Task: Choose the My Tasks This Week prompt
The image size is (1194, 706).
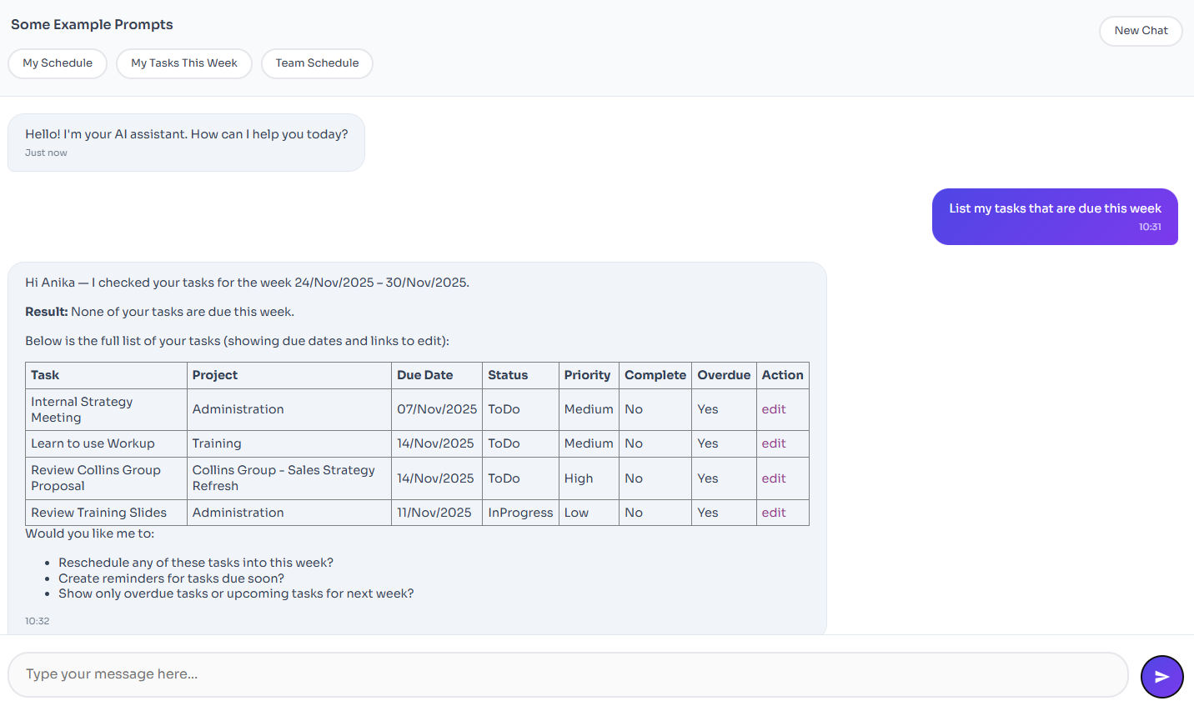Action: pyautogui.click(x=184, y=63)
